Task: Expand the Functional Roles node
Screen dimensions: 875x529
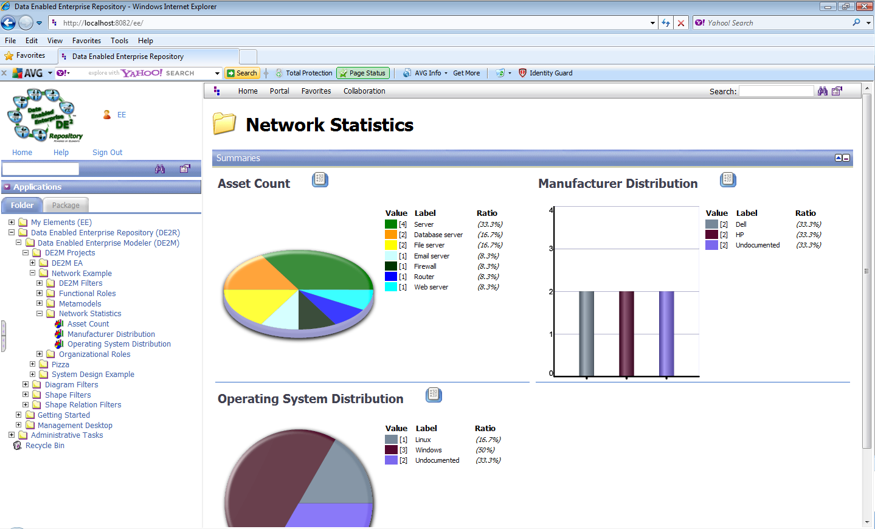Action: pos(40,294)
